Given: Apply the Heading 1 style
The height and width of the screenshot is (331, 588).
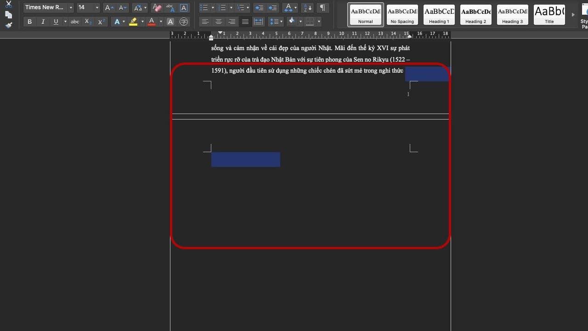Looking at the screenshot, I should pos(439,15).
